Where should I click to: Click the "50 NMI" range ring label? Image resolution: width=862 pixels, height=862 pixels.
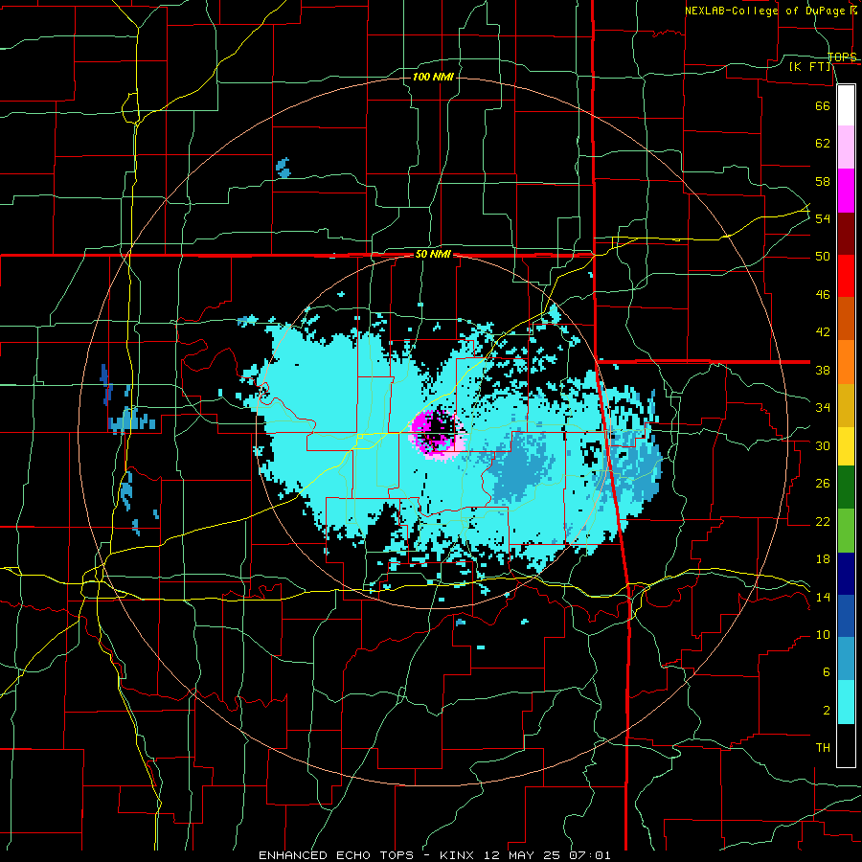pyautogui.click(x=433, y=254)
